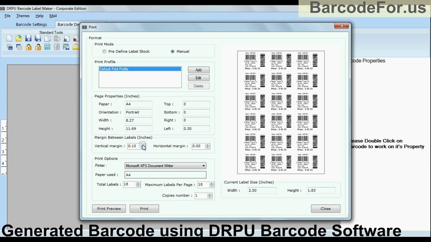Click the Total Labels value field
The image size is (431, 242).
coord(129,185)
